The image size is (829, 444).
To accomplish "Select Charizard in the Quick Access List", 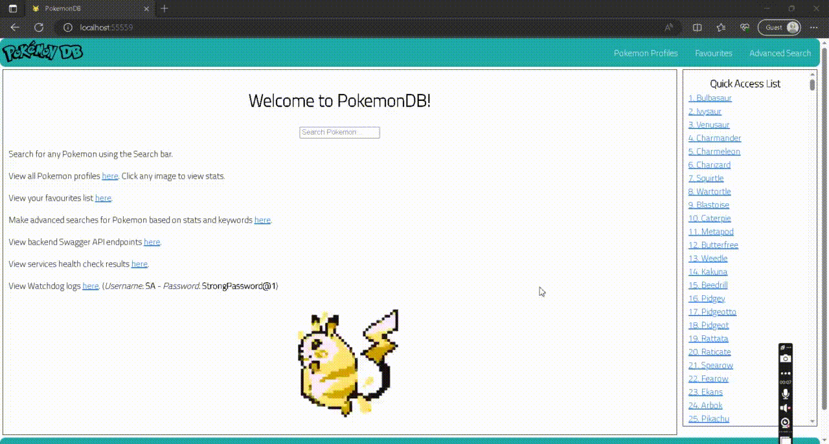I will [709, 165].
